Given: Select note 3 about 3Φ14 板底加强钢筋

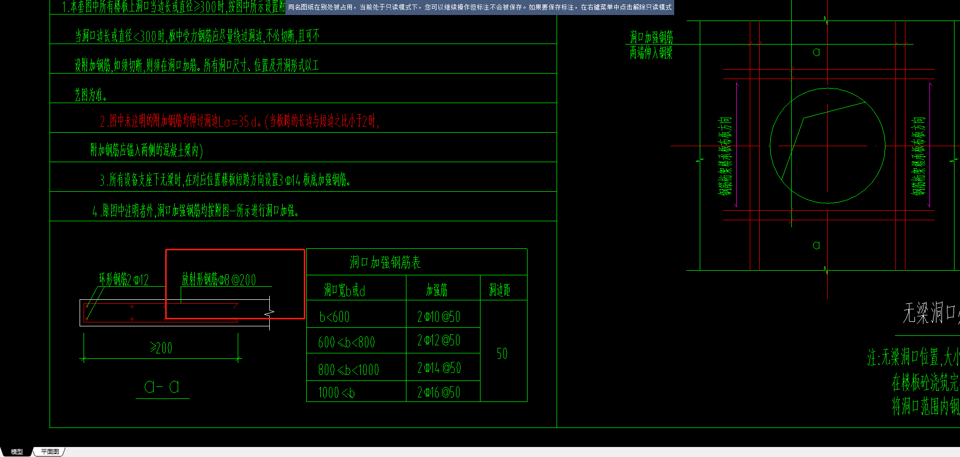Looking at the screenshot, I should coord(225,180).
